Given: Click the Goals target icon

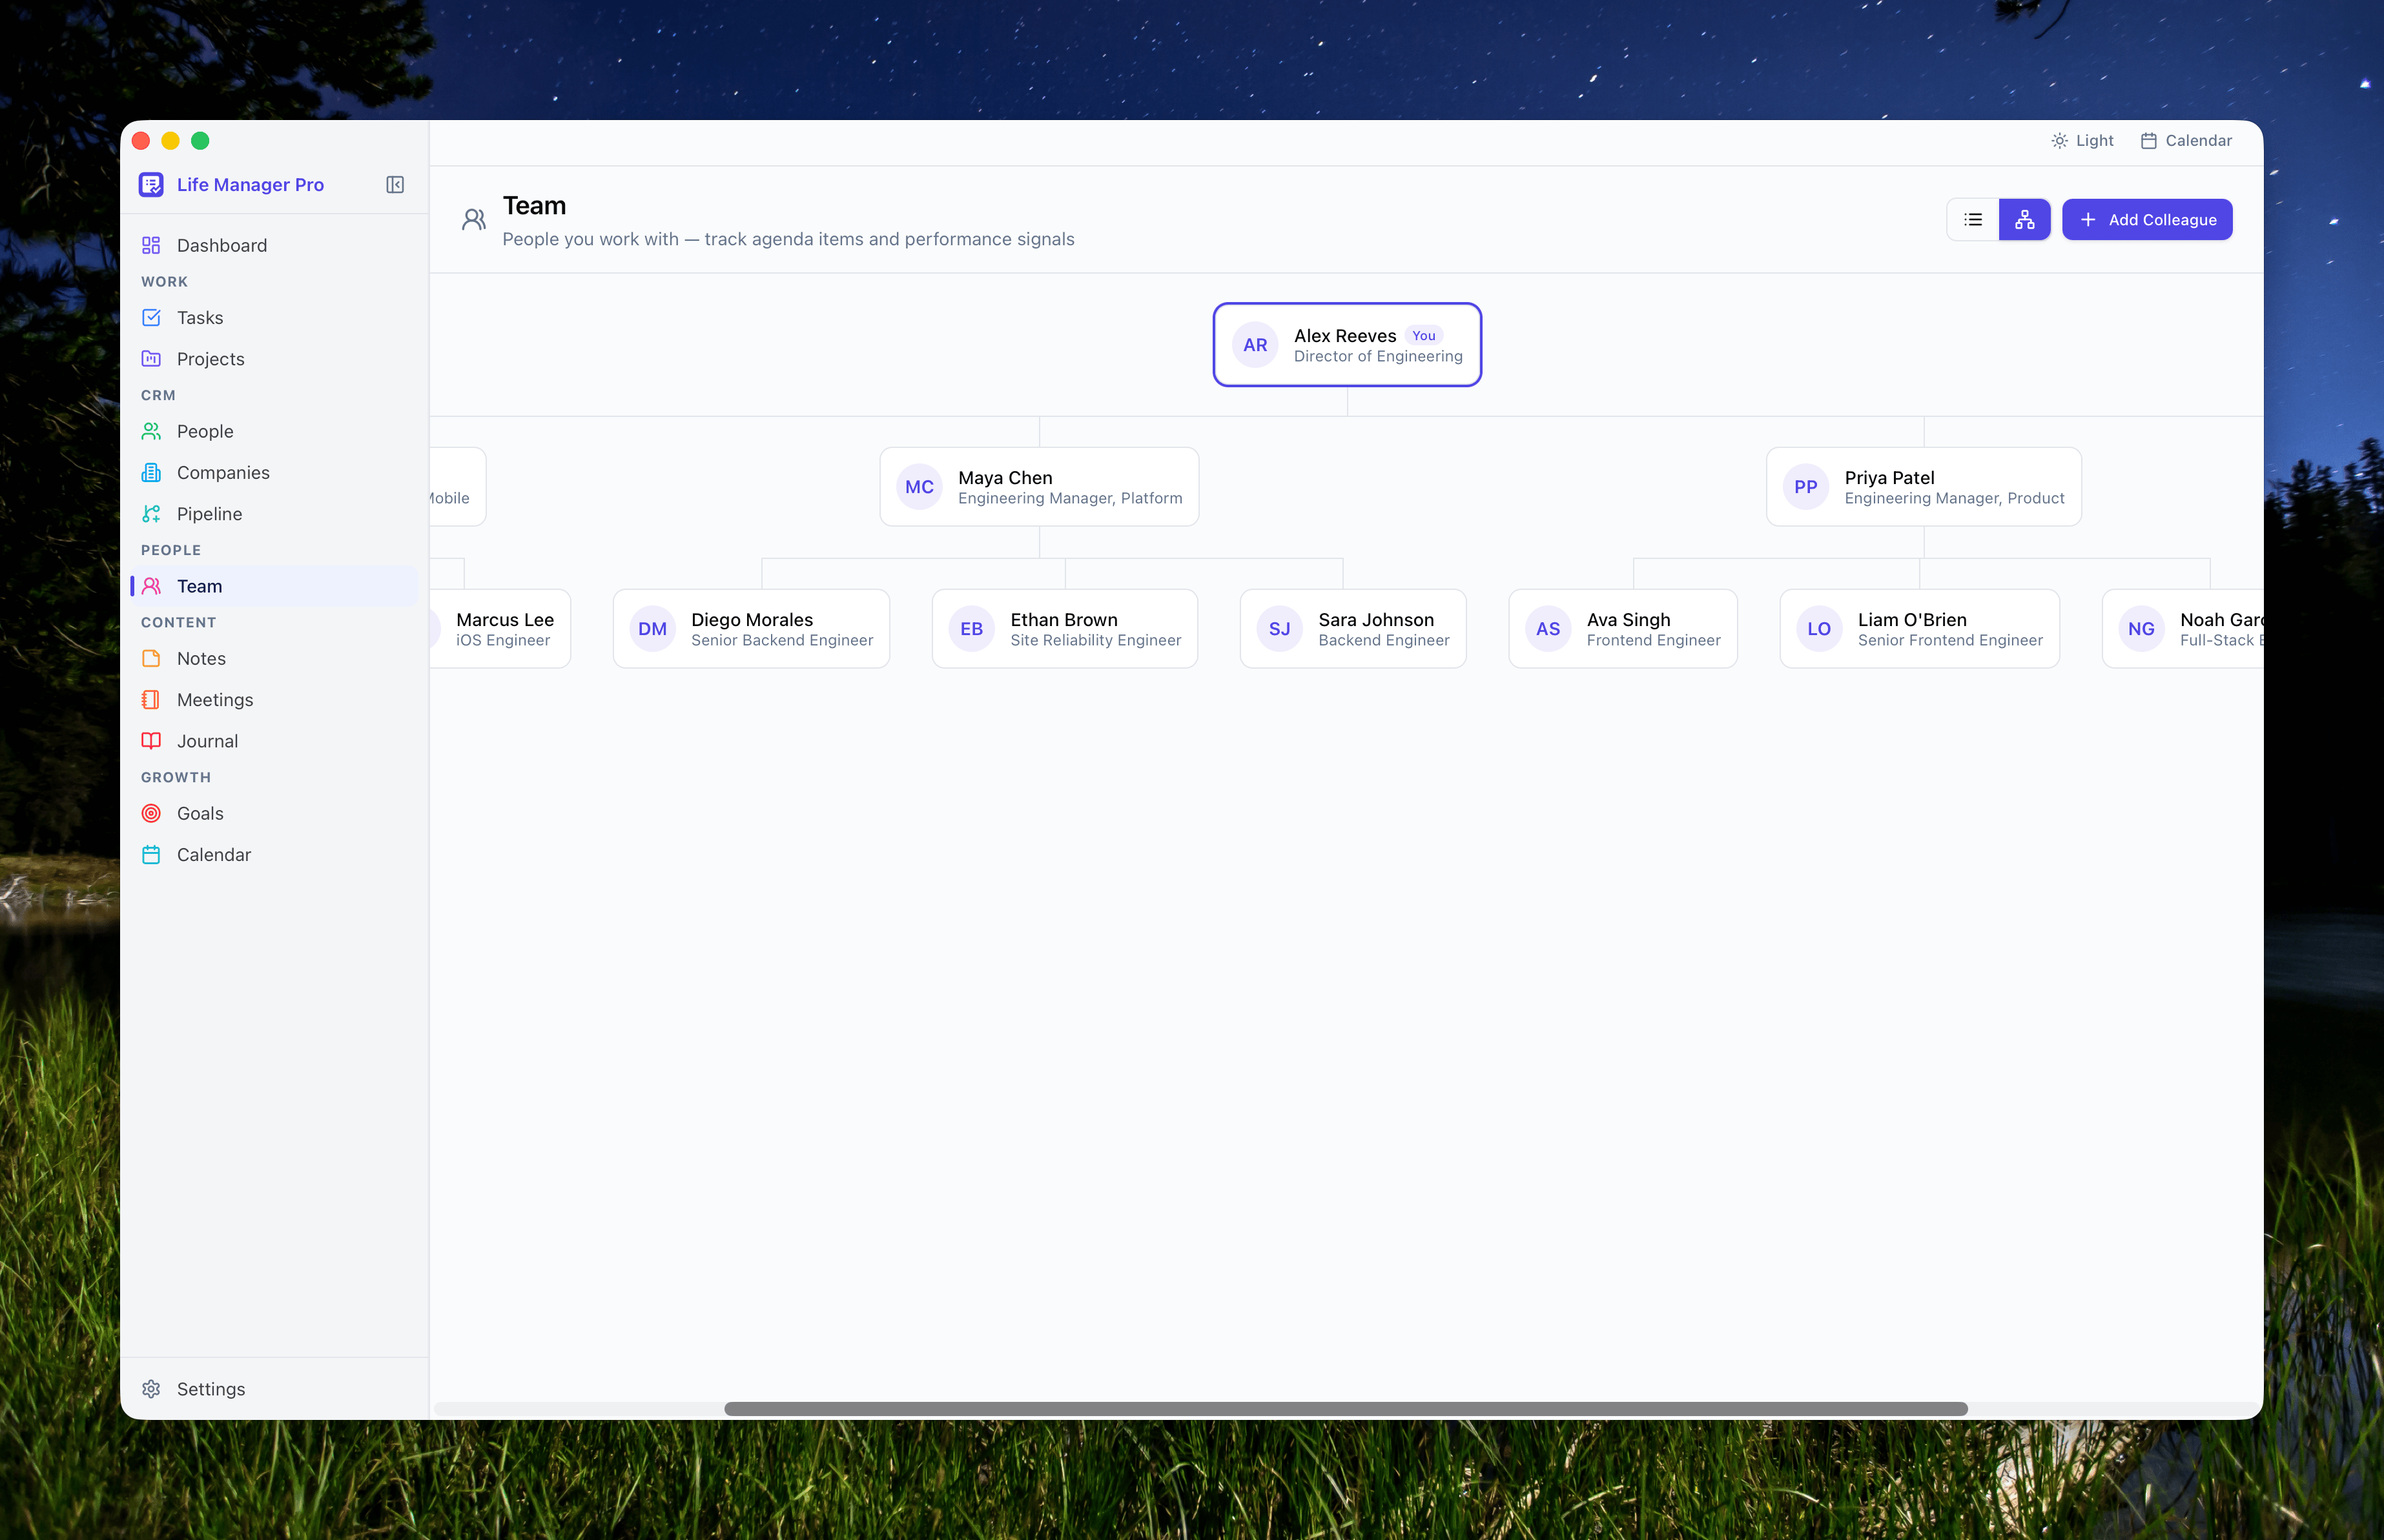Looking at the screenshot, I should click(x=151, y=813).
